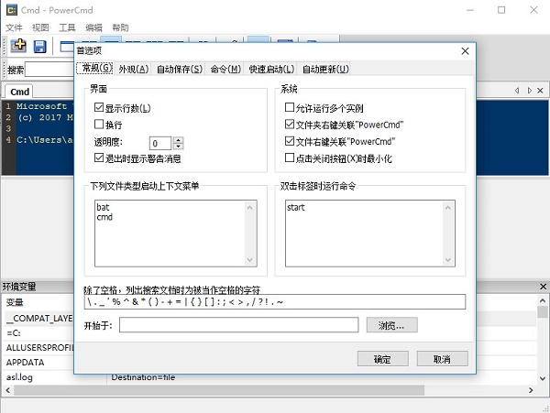Click the 浏览... button
550x413 pixels.
point(391,325)
